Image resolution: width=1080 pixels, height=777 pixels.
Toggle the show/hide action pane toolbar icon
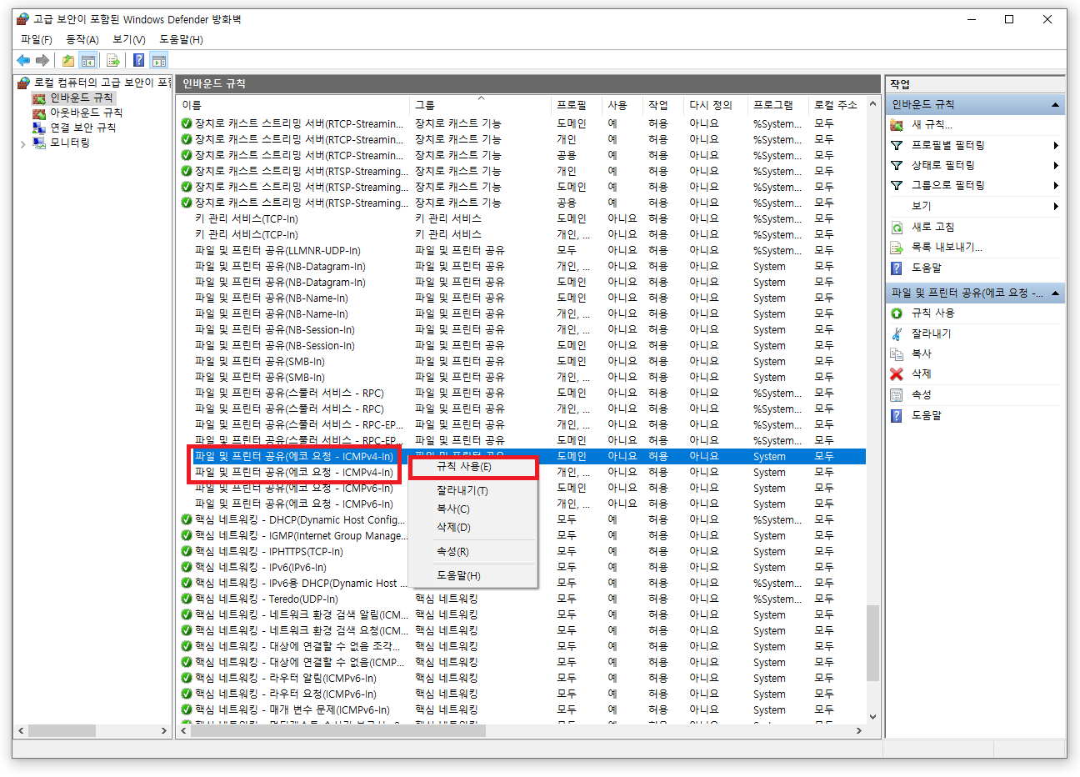pos(159,60)
